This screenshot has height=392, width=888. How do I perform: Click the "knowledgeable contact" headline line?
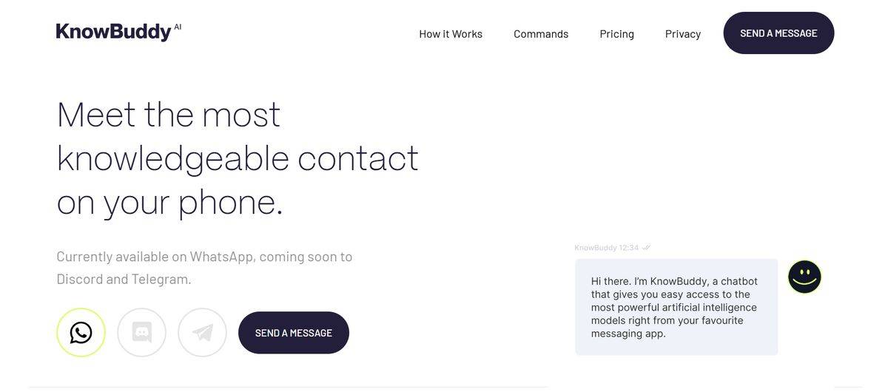point(238,158)
